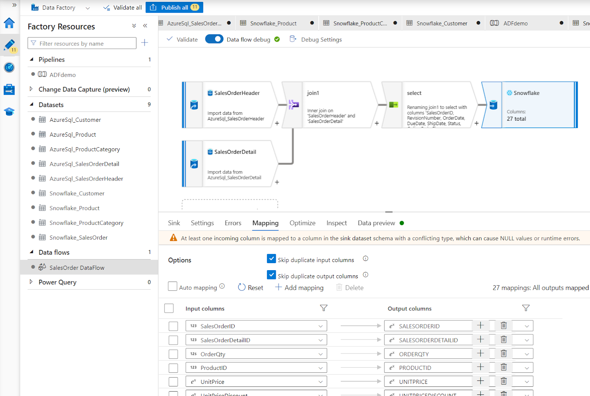Open the UnitPrice input column dropdown

(x=320, y=381)
